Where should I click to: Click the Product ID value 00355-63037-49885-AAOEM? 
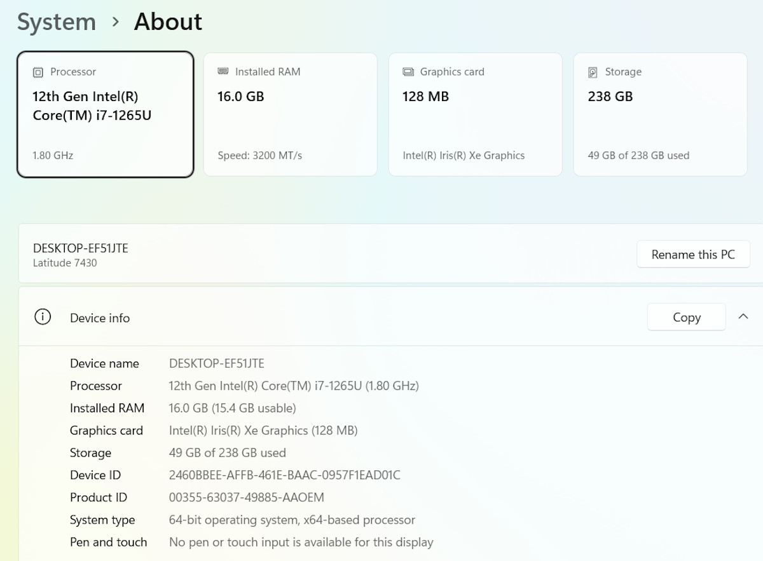pyautogui.click(x=247, y=497)
